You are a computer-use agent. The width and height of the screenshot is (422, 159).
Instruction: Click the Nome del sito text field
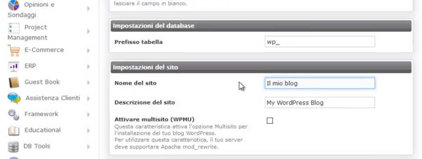click(320, 83)
